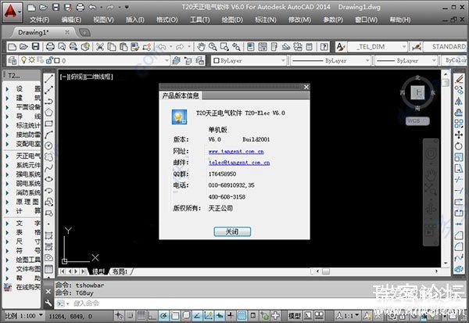Click the 关闭 button in version dialog
469x323 pixels.
(232, 231)
